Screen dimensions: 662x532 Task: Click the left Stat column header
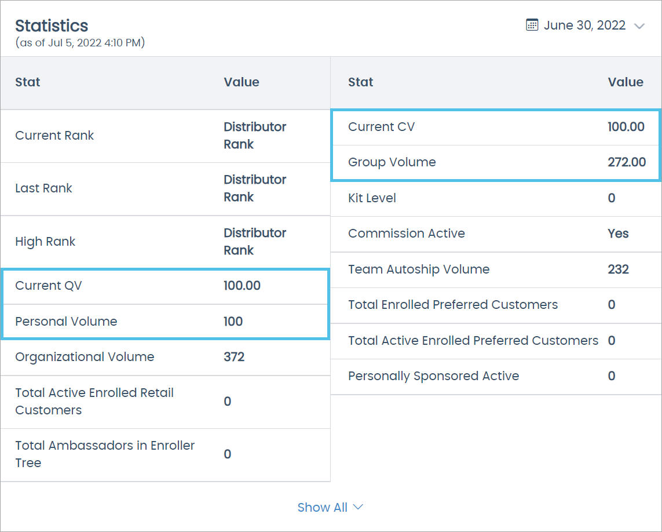(x=28, y=82)
